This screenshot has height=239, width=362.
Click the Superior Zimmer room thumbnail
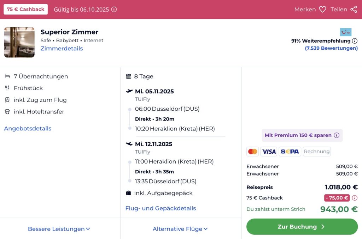point(19,42)
